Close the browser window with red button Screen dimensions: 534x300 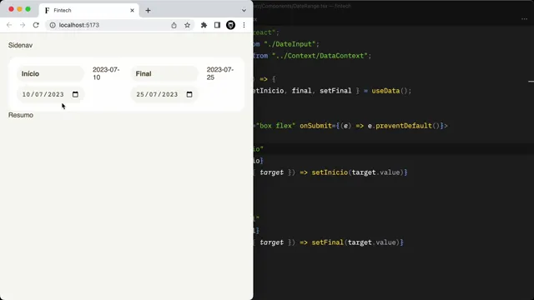pos(11,9)
